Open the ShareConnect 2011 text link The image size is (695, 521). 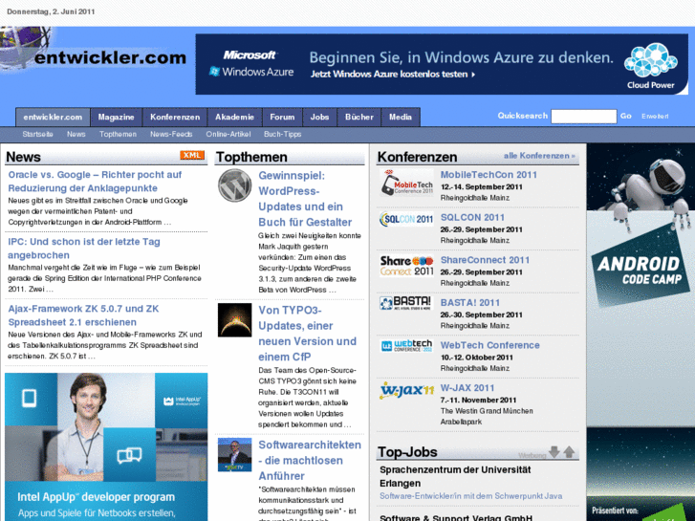(x=485, y=260)
